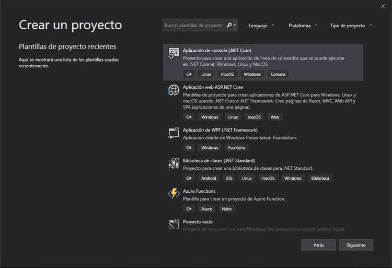Click the Windows tag on class library
Screen dimensions: 392x268
(x=293, y=178)
